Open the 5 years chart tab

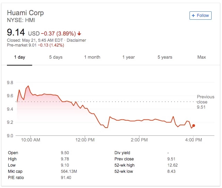165,57
